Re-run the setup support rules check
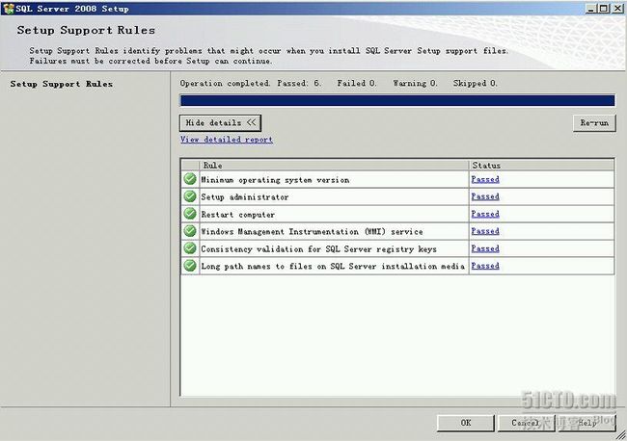627x441 pixels. [x=594, y=123]
